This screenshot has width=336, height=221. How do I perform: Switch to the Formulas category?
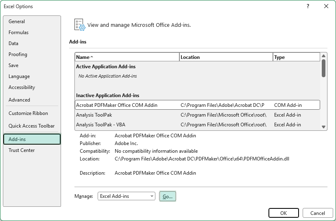(32, 32)
